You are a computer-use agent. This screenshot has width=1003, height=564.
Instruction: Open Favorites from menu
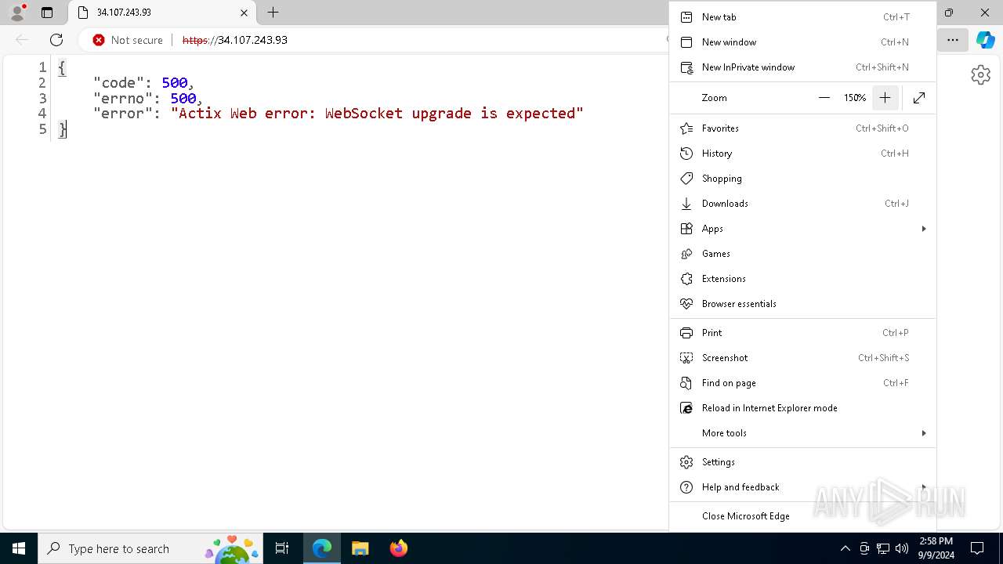tap(802, 128)
